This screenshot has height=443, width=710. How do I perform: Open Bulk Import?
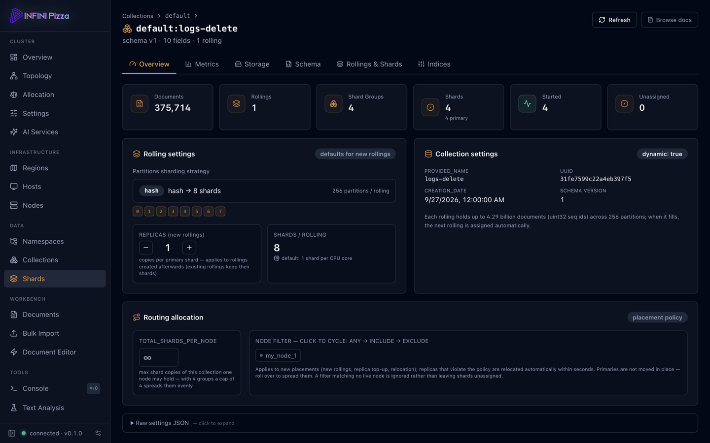click(x=55, y=333)
